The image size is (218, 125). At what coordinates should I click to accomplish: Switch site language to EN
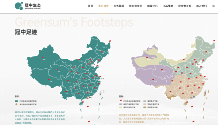click(213, 6)
